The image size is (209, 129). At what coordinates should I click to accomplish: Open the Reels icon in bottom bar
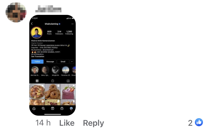click(53, 108)
